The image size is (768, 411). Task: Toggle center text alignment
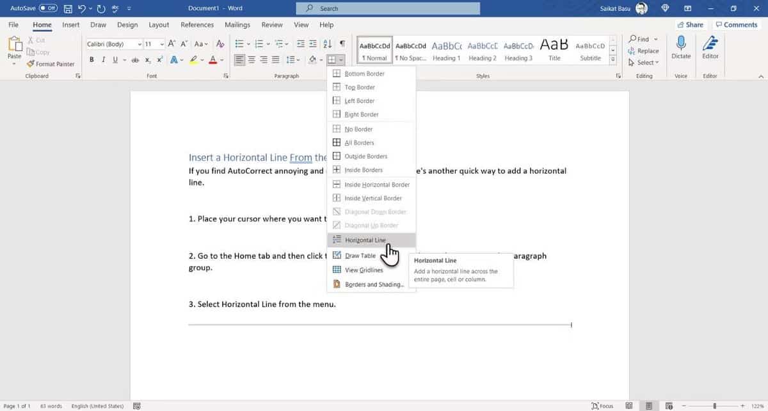pyautogui.click(x=252, y=59)
